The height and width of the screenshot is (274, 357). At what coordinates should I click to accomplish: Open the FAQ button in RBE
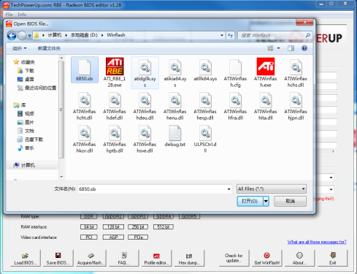(123, 258)
